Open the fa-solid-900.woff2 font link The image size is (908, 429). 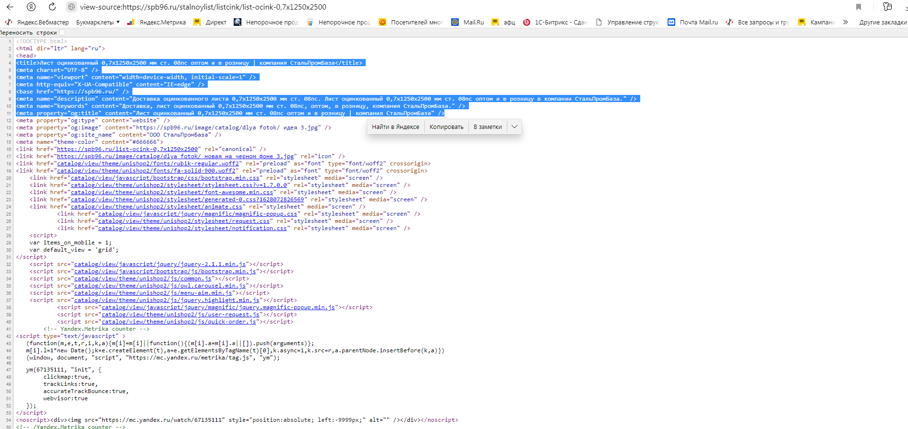(x=146, y=171)
